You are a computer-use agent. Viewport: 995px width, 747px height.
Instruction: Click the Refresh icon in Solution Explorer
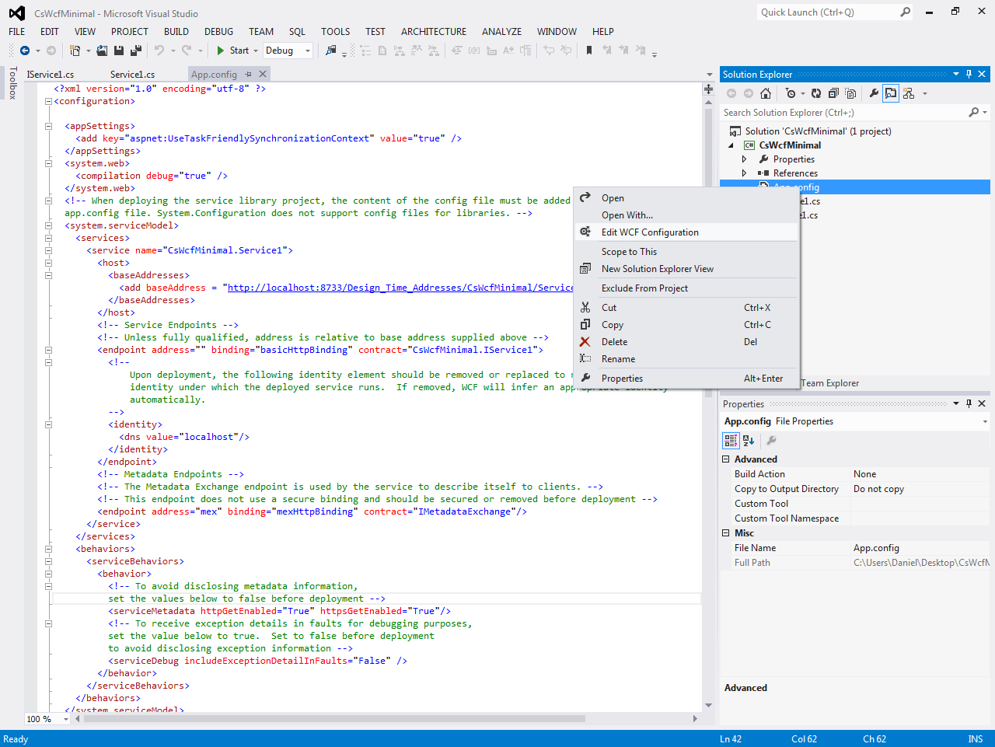(x=815, y=93)
